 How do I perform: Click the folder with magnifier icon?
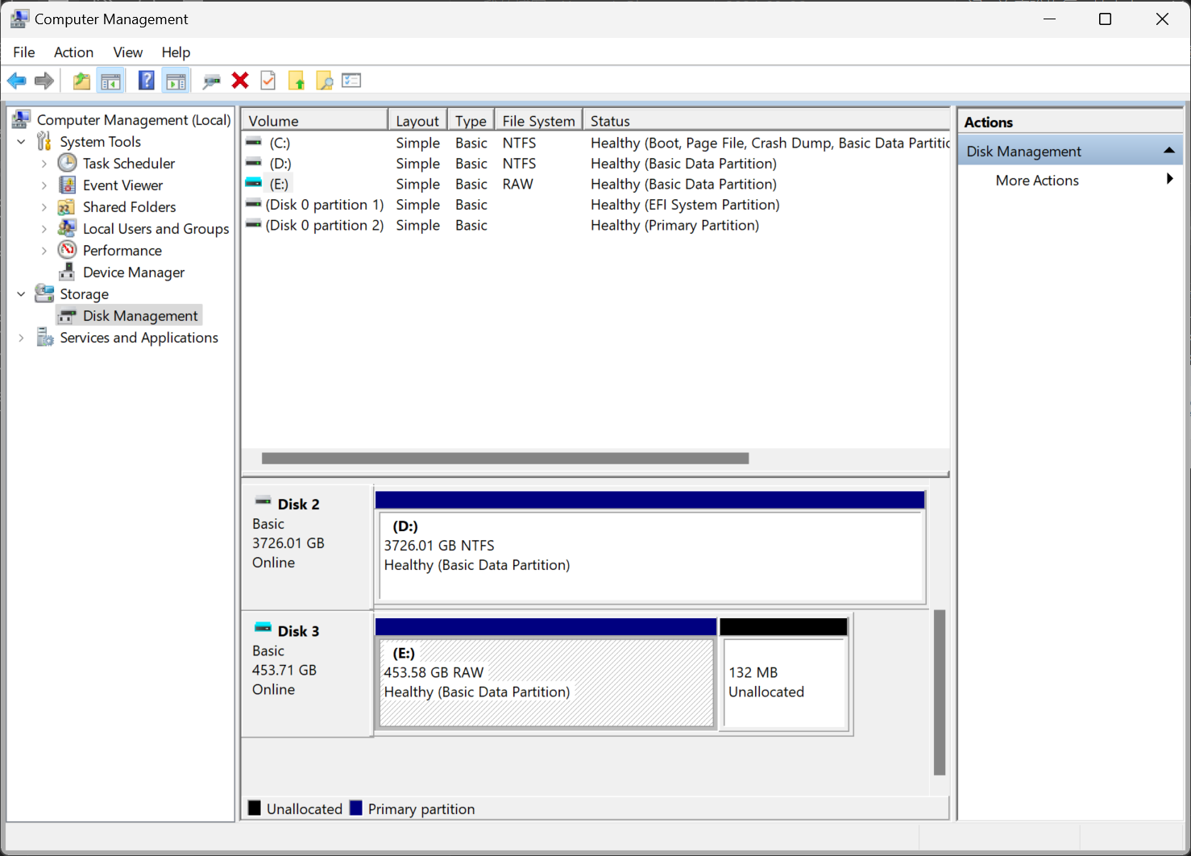click(x=325, y=81)
